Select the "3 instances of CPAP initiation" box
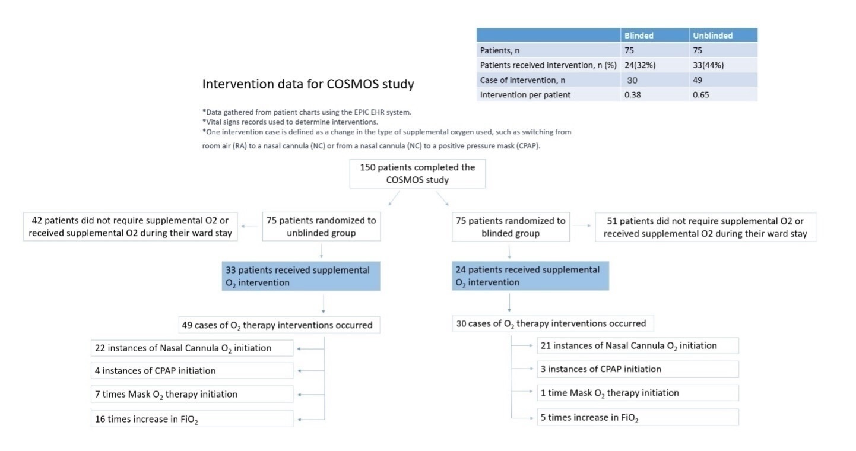Screen dimensions: 856x451 point(638,369)
